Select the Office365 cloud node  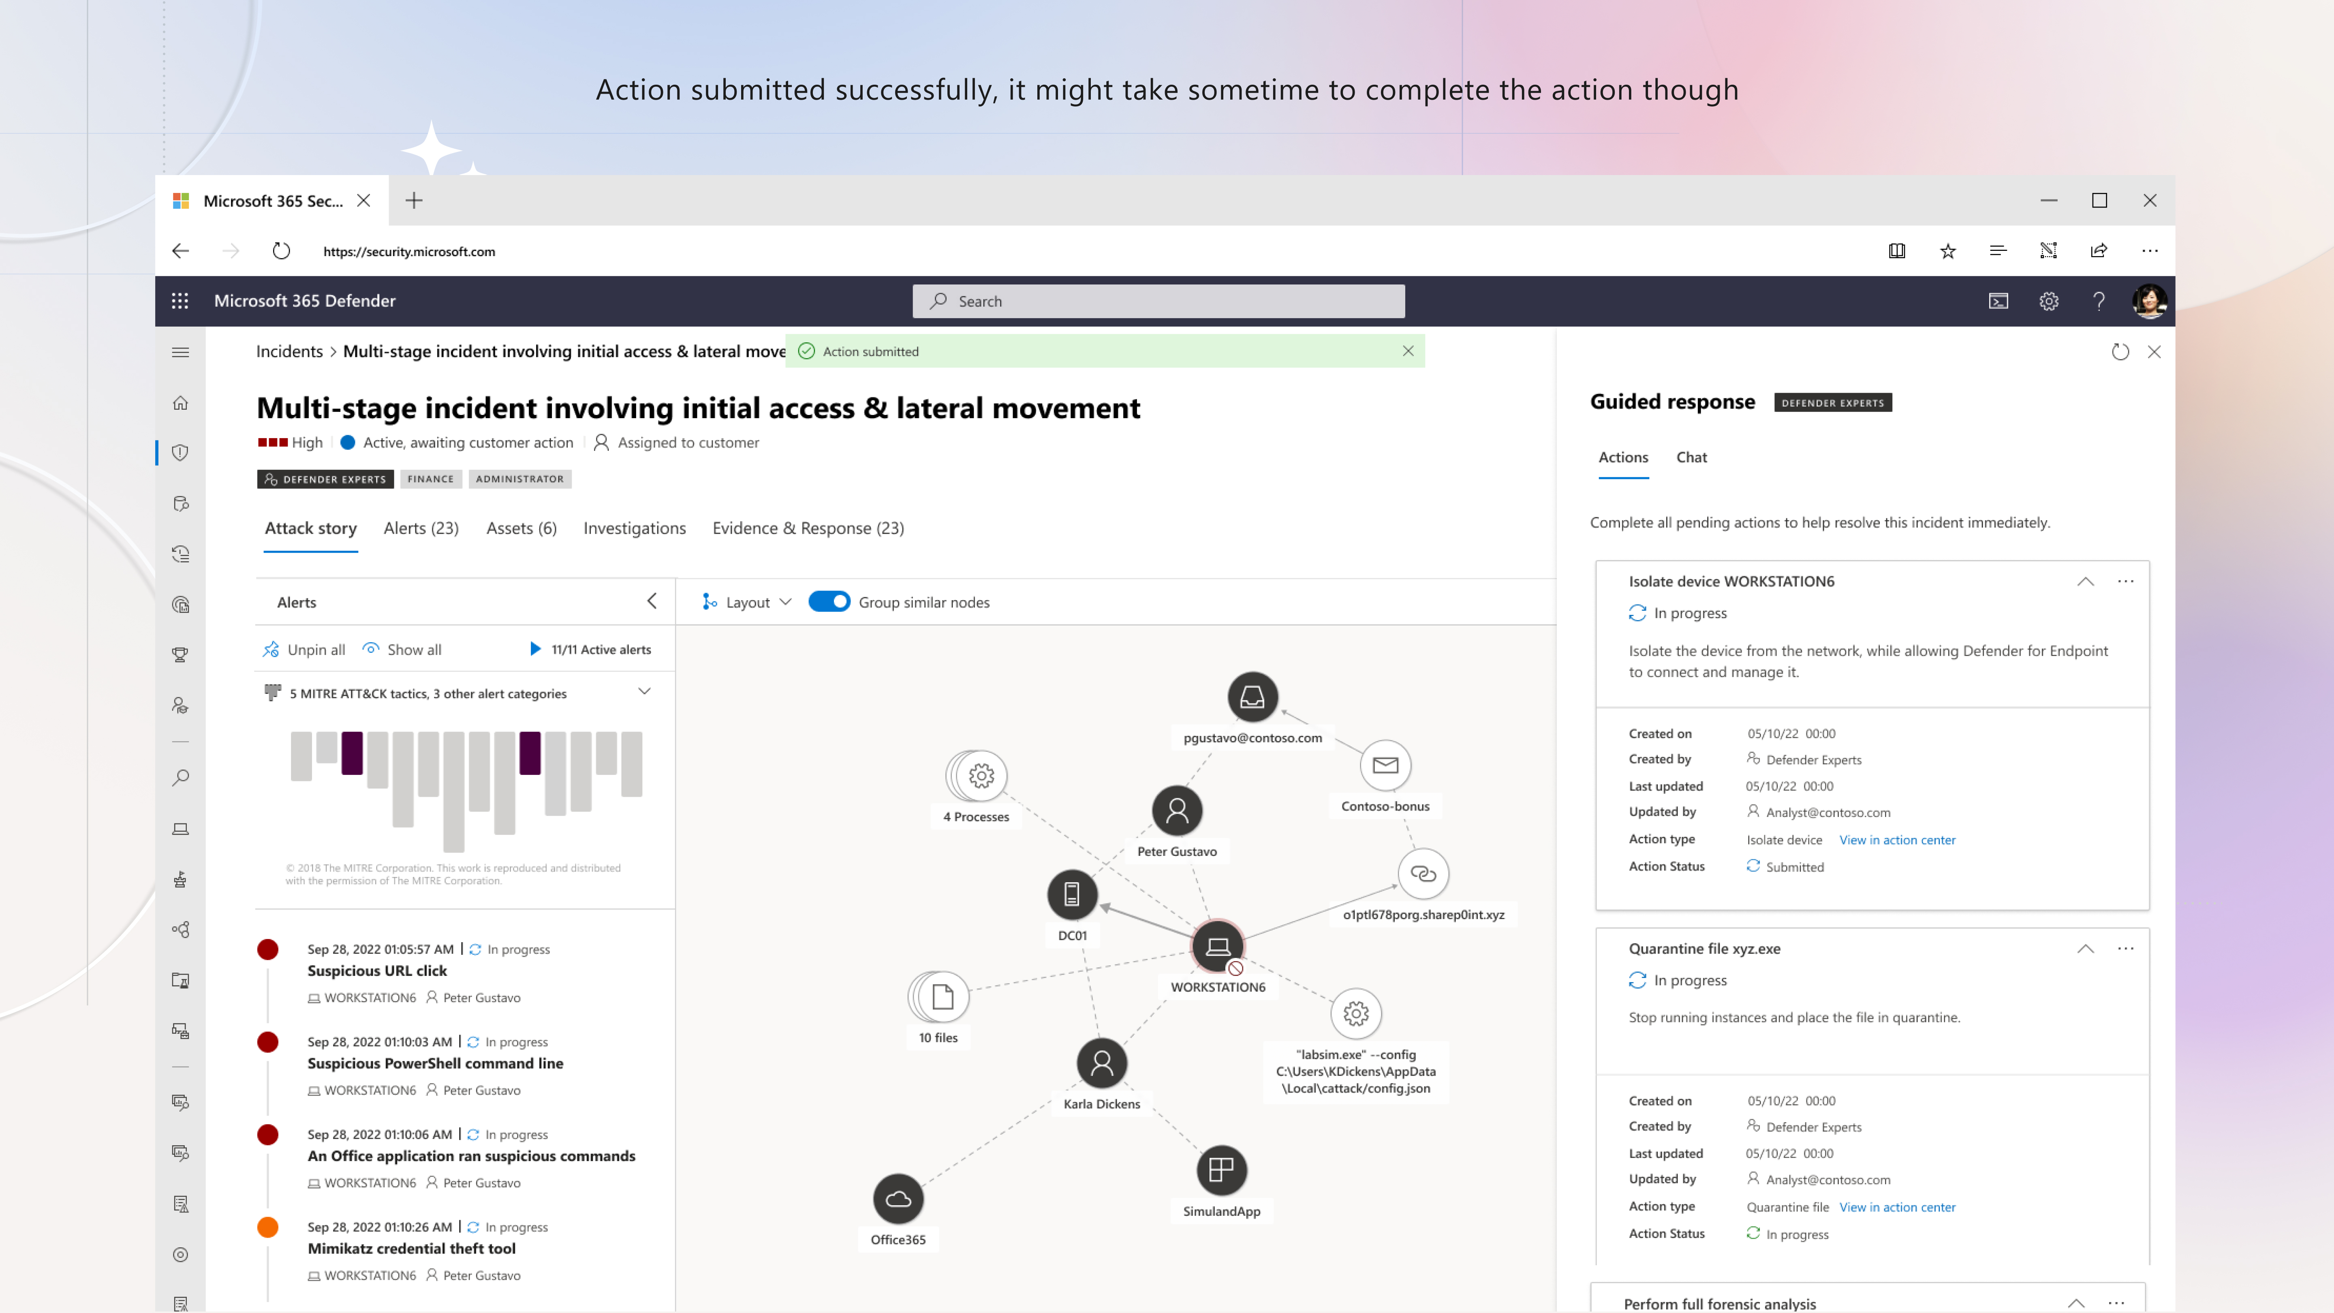(898, 1199)
